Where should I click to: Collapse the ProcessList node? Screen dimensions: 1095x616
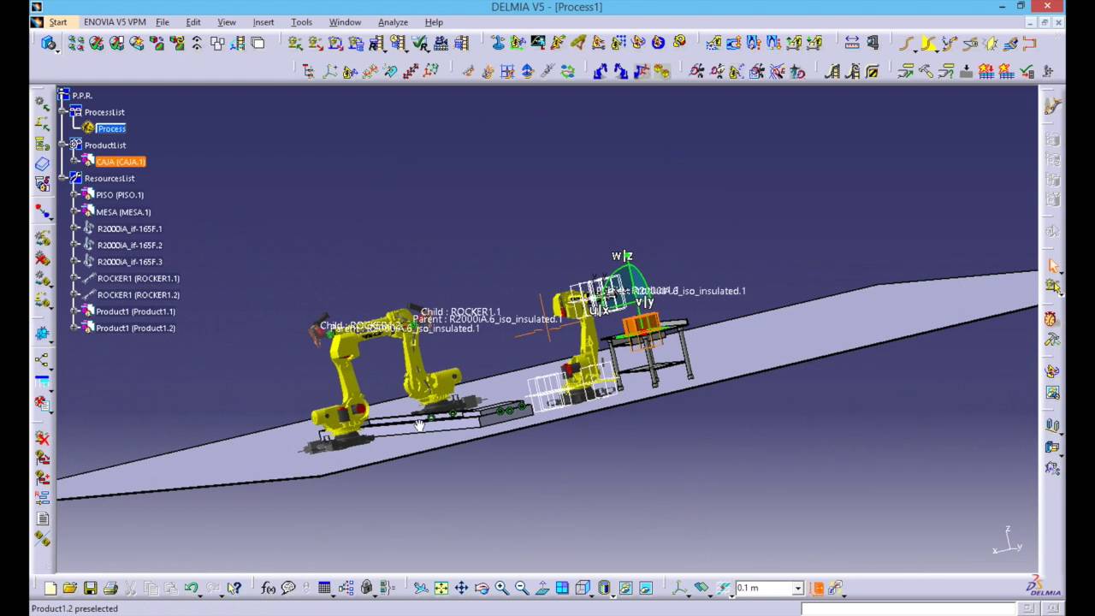63,112
